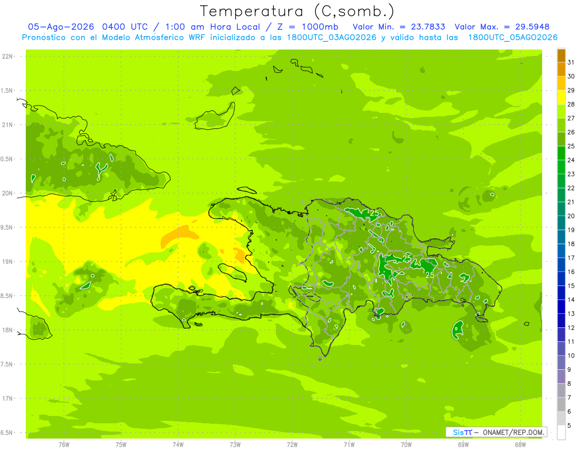Click the "74W" longitude label
The width and height of the screenshot is (584, 451).
[178, 445]
